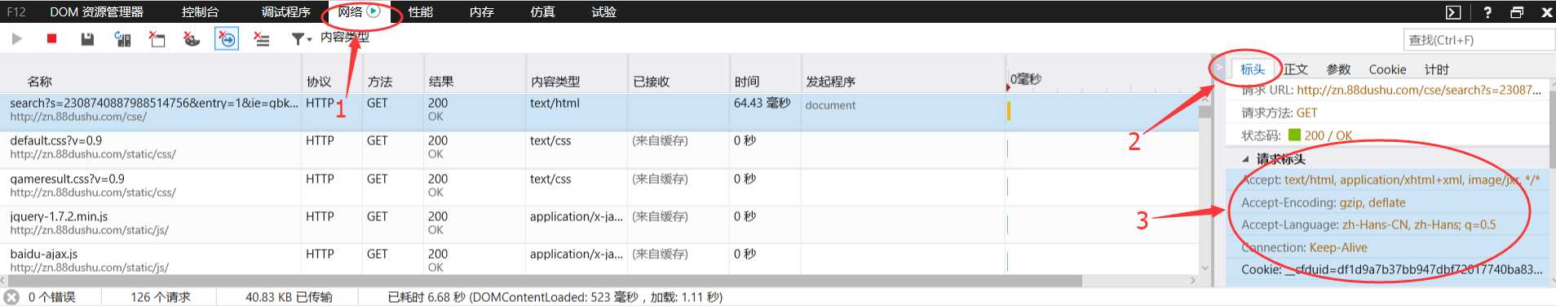Image resolution: width=1556 pixels, height=306 pixels.
Task: Collapse details pane using the small arrow
Action: point(1218,68)
